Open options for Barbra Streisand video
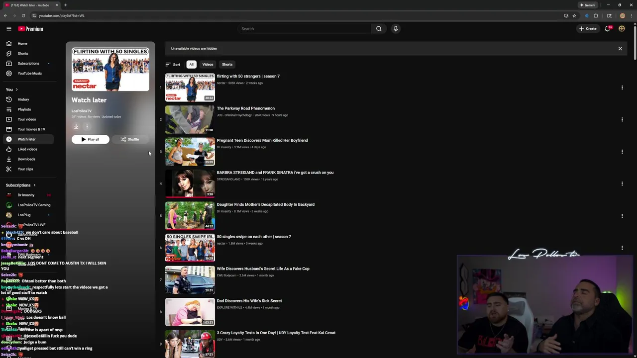The width and height of the screenshot is (637, 358). click(622, 183)
